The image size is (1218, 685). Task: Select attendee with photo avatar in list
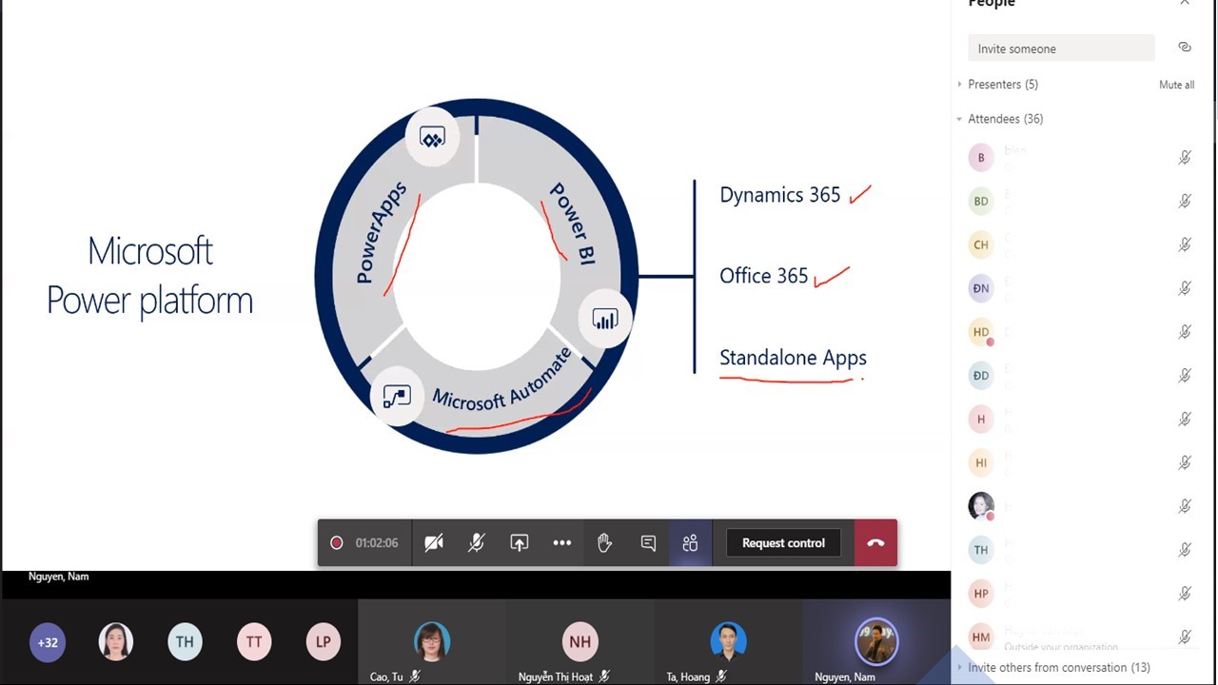click(981, 506)
